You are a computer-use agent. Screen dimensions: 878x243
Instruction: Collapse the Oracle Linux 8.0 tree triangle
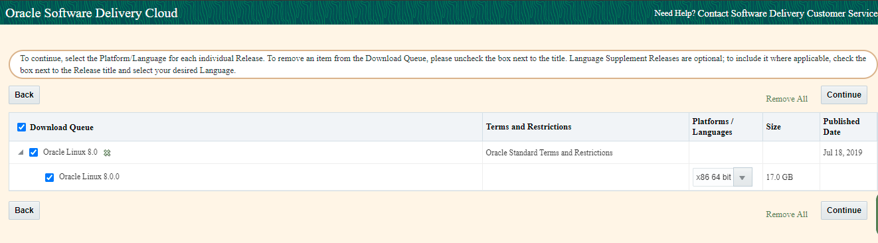pyautogui.click(x=21, y=152)
